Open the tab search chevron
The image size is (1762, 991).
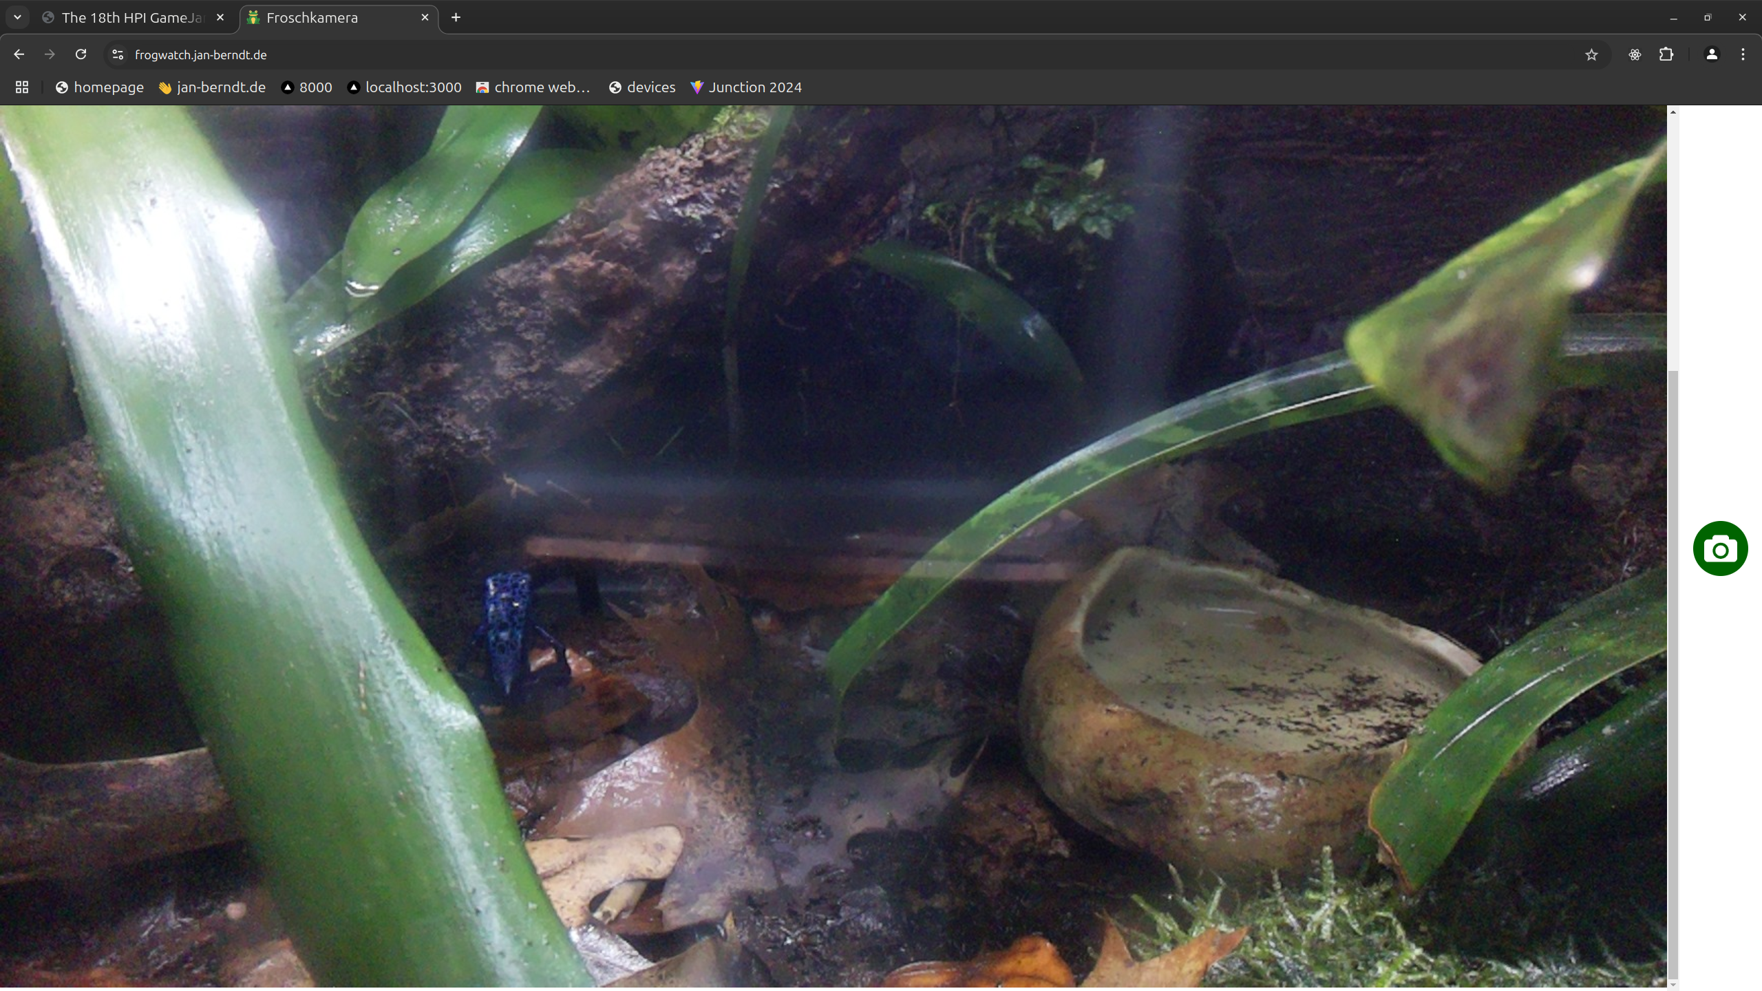tap(17, 17)
